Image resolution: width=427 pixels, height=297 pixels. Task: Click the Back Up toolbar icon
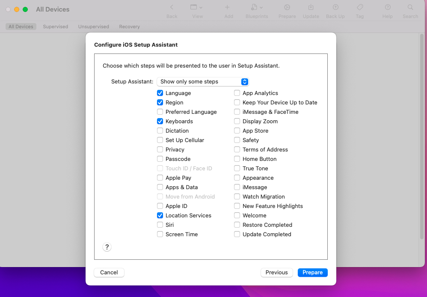click(x=335, y=7)
